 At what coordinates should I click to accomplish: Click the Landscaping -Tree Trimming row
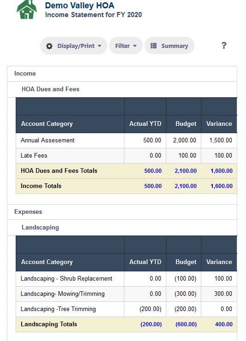pyautogui.click(x=127, y=309)
